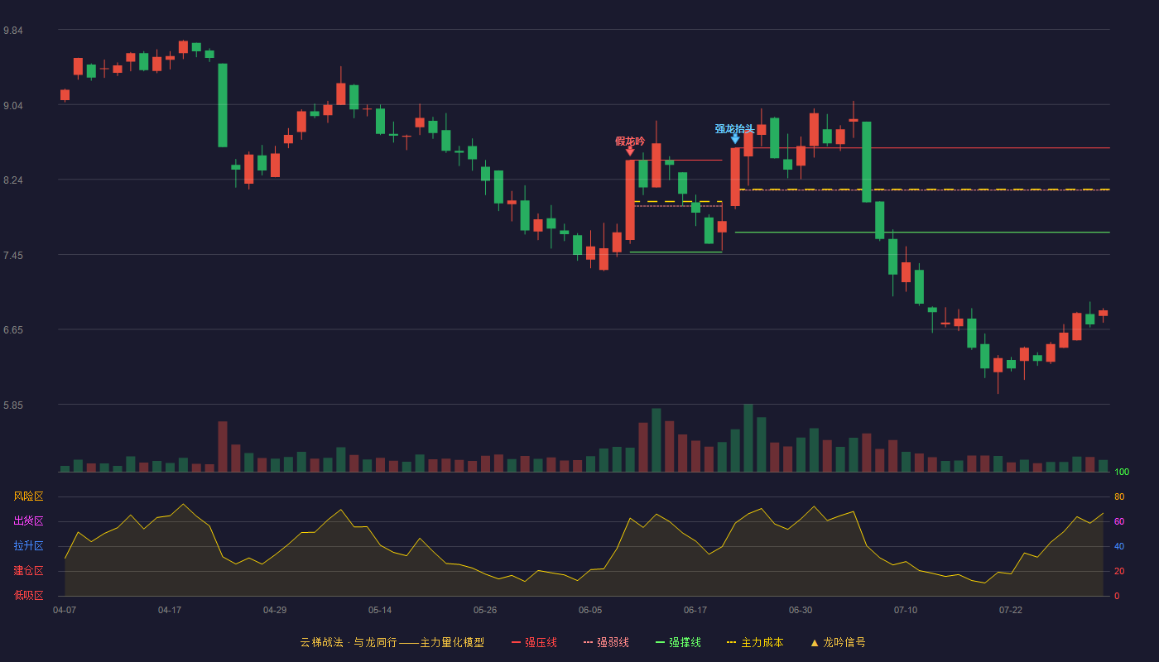Select the 假龙吟 signal label
1159x662 pixels.
[x=630, y=141]
